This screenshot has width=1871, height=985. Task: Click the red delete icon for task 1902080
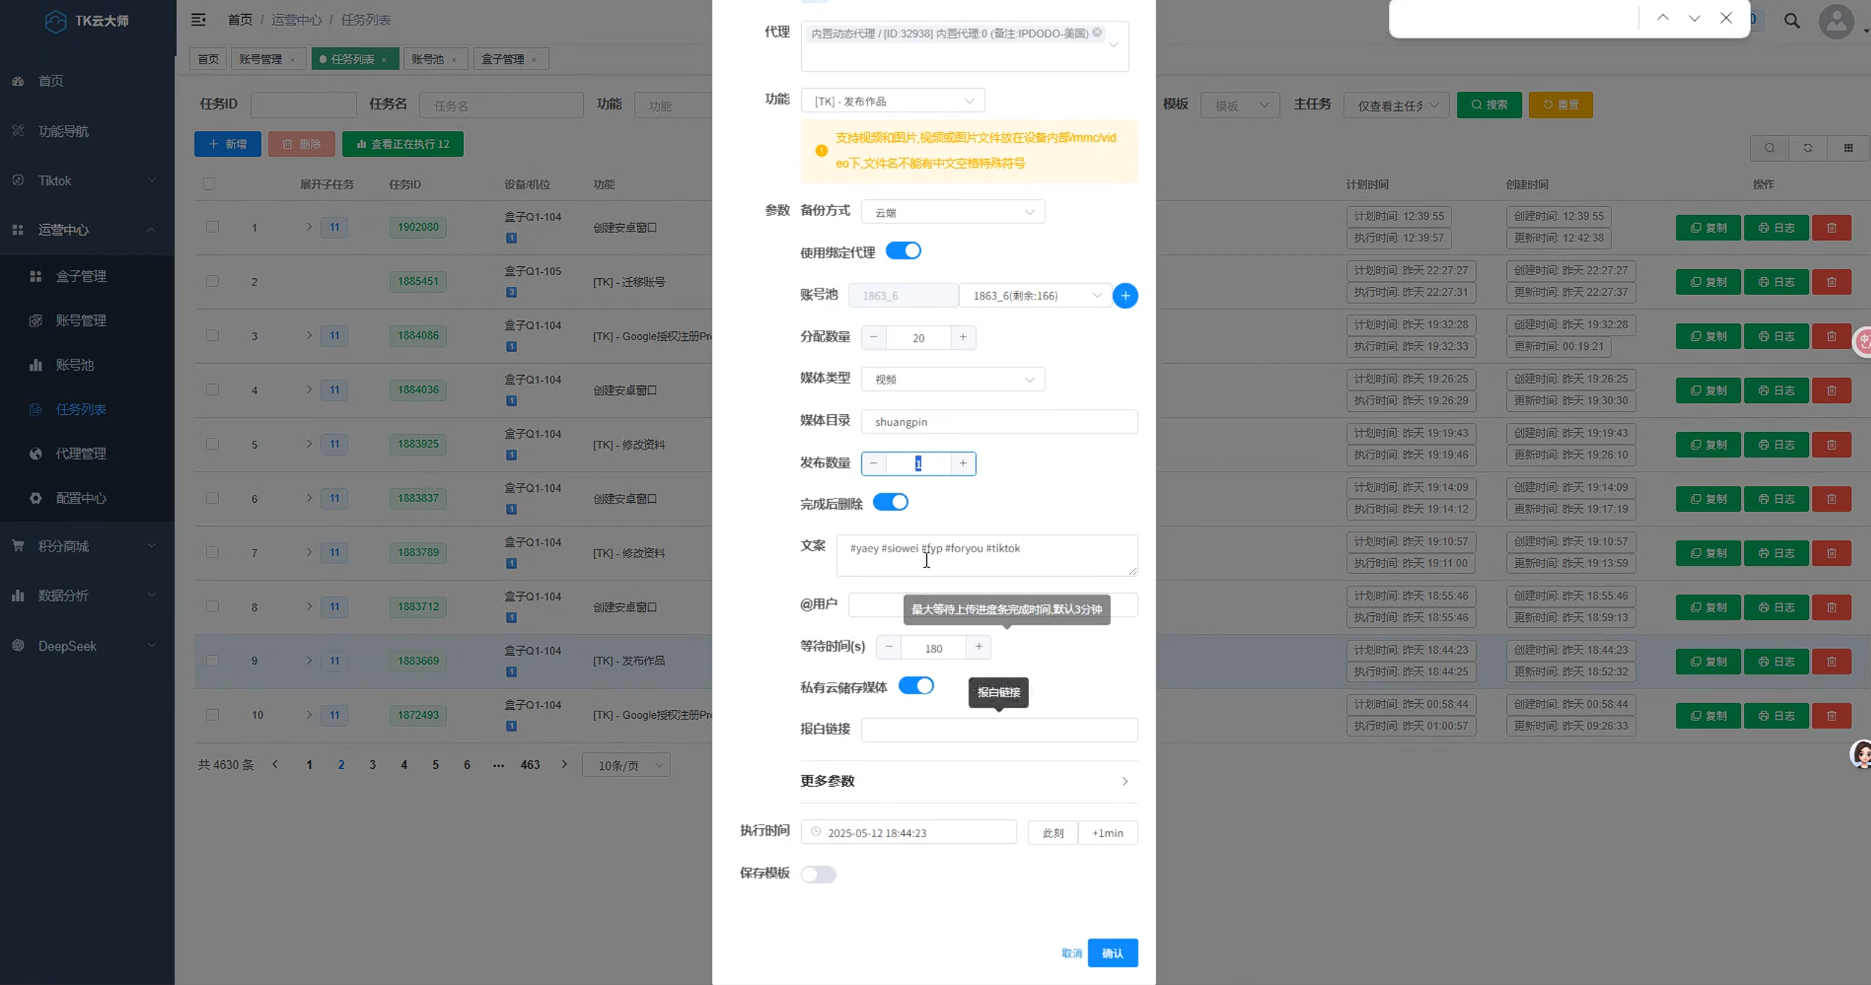point(1831,228)
